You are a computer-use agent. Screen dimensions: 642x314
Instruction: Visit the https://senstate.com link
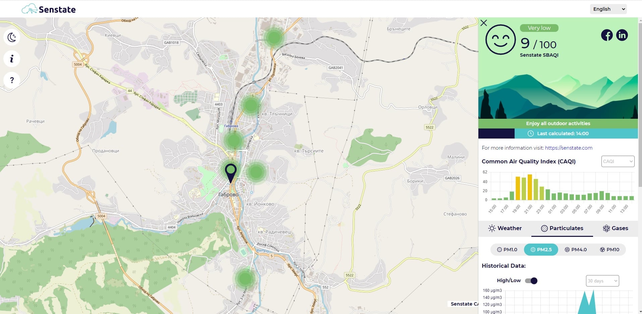(x=569, y=148)
